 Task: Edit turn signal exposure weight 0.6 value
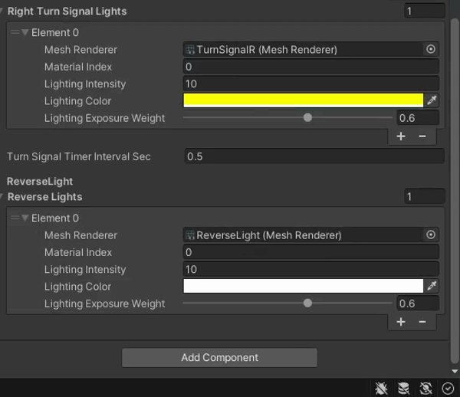click(418, 118)
